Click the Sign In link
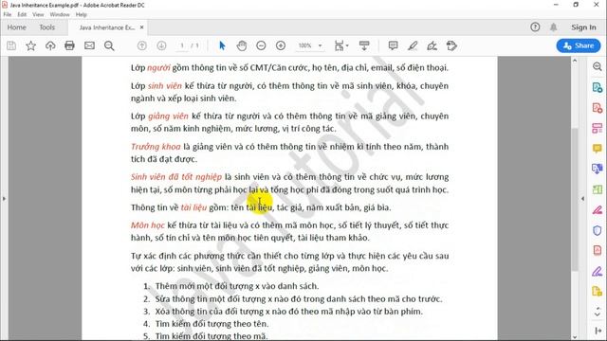The image size is (607, 341). pos(584,27)
